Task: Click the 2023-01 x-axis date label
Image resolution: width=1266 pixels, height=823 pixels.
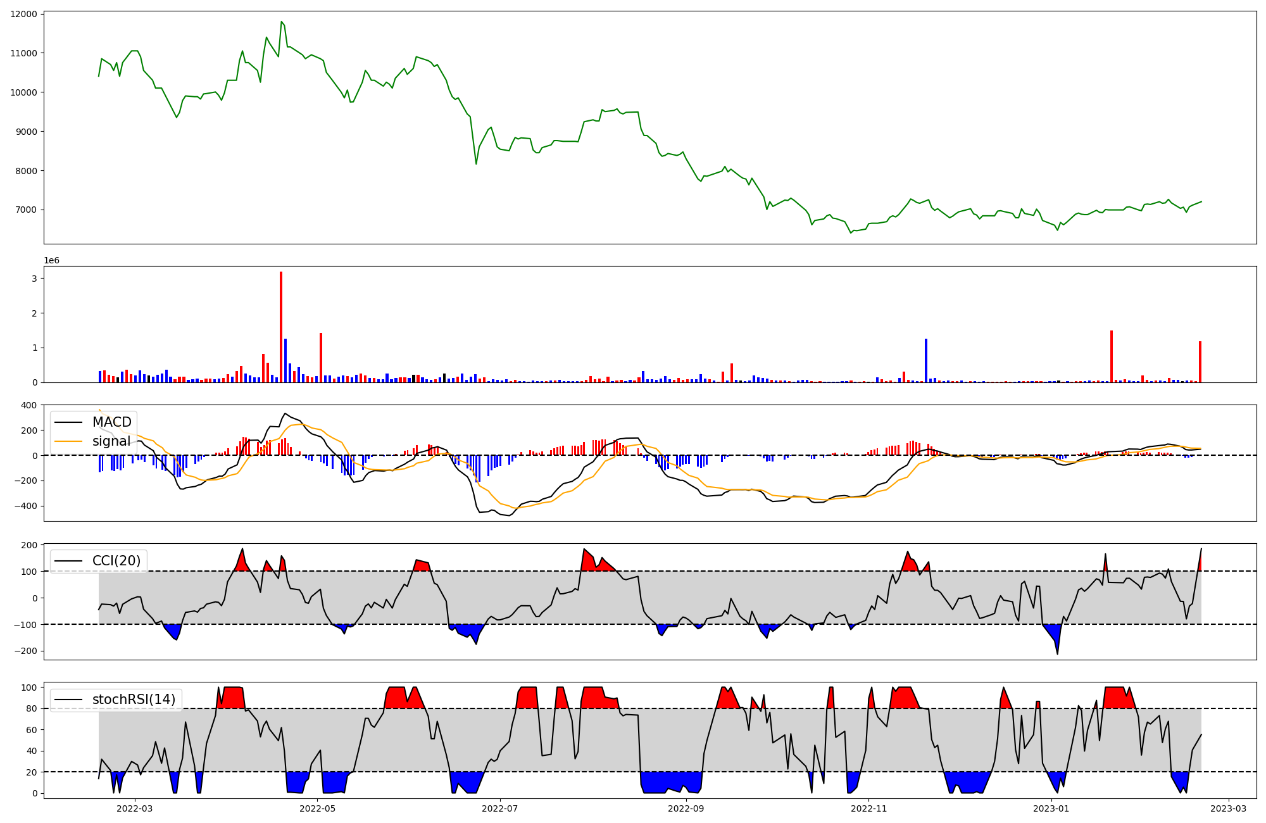Action: click(x=1051, y=808)
